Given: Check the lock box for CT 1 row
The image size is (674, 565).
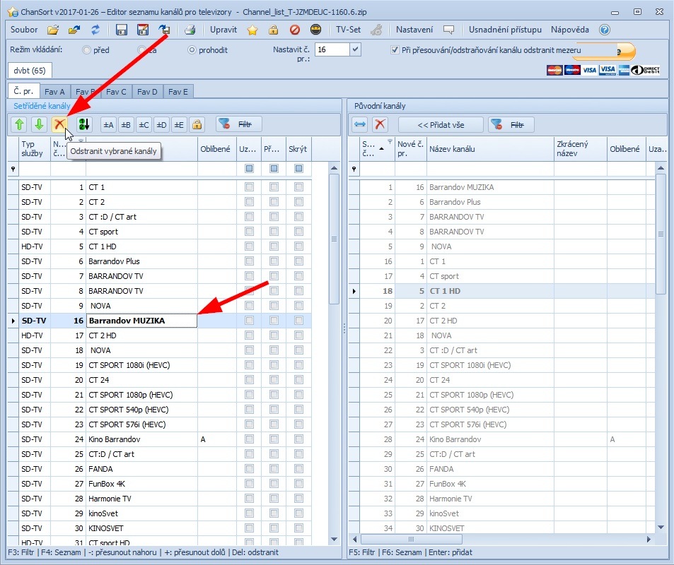Looking at the screenshot, I should pos(249,187).
